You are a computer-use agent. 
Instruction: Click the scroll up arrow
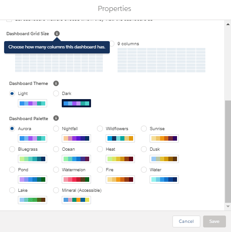pyautogui.click(x=228, y=24)
